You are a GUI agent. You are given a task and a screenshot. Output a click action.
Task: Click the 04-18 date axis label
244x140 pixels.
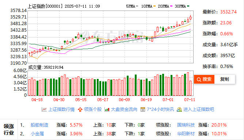37,100
